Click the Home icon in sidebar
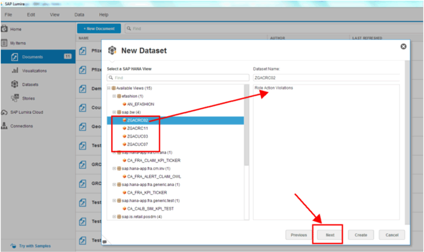The image size is (424, 252). [x=4, y=28]
